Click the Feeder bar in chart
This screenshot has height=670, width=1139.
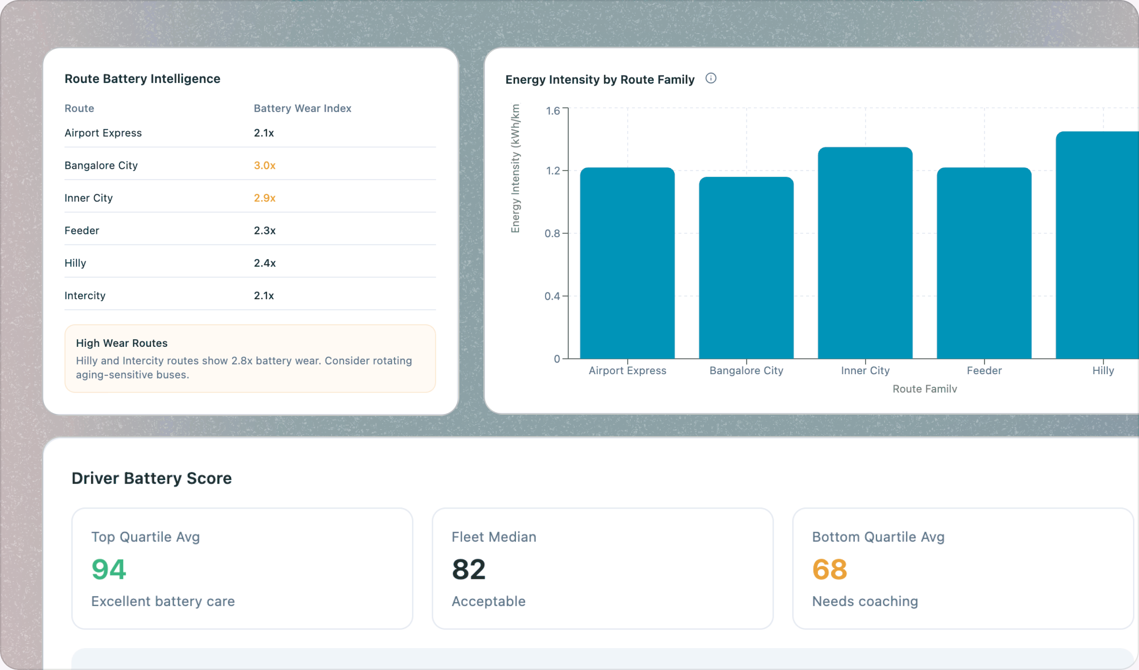984,263
